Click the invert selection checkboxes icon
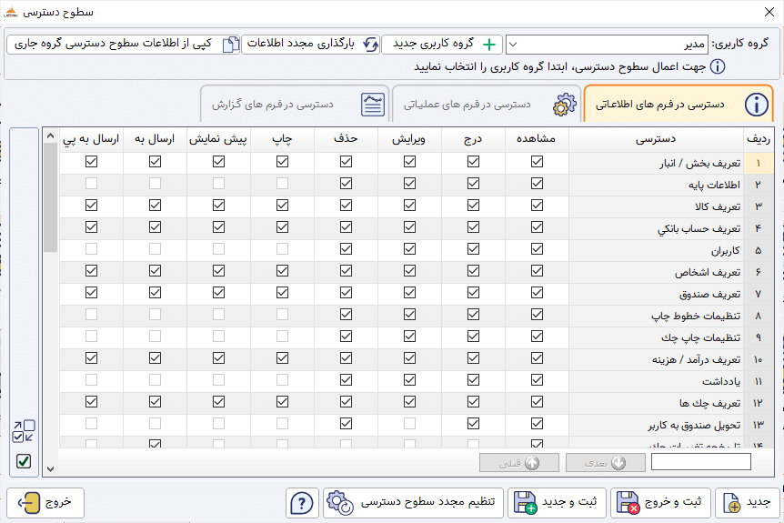This screenshot has height=523, width=784. tap(24, 431)
